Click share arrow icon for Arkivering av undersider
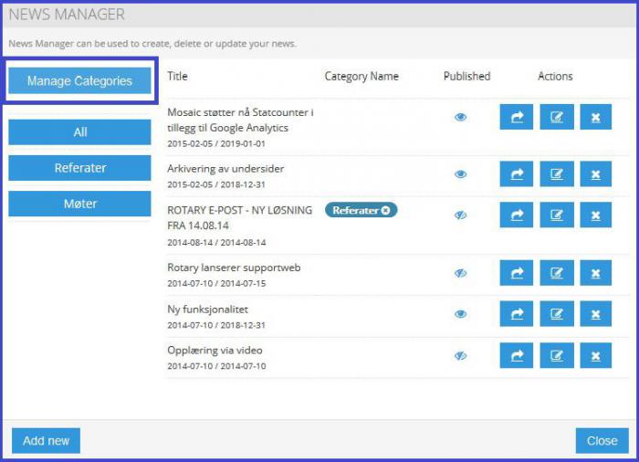Viewport: 639px width, 462px height. point(517,174)
